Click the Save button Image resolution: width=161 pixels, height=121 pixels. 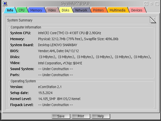(61, 116)
